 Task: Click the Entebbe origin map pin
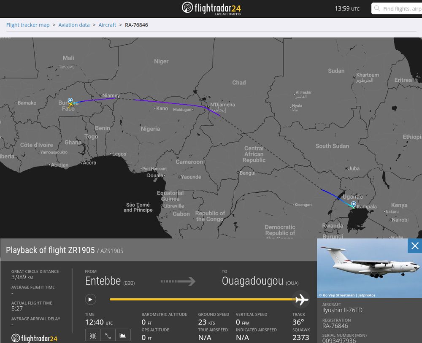coord(354,205)
